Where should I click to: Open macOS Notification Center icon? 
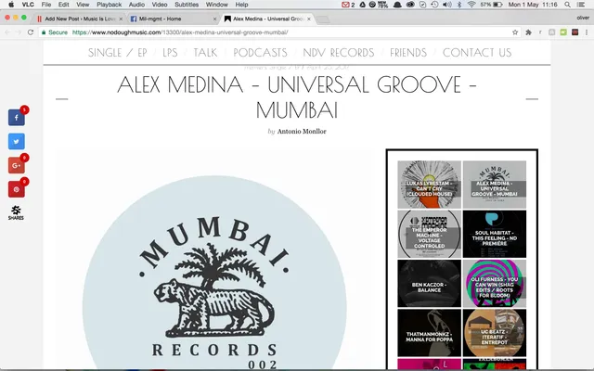coord(580,5)
